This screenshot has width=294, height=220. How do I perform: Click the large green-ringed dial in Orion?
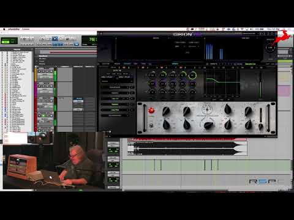(x=192, y=75)
